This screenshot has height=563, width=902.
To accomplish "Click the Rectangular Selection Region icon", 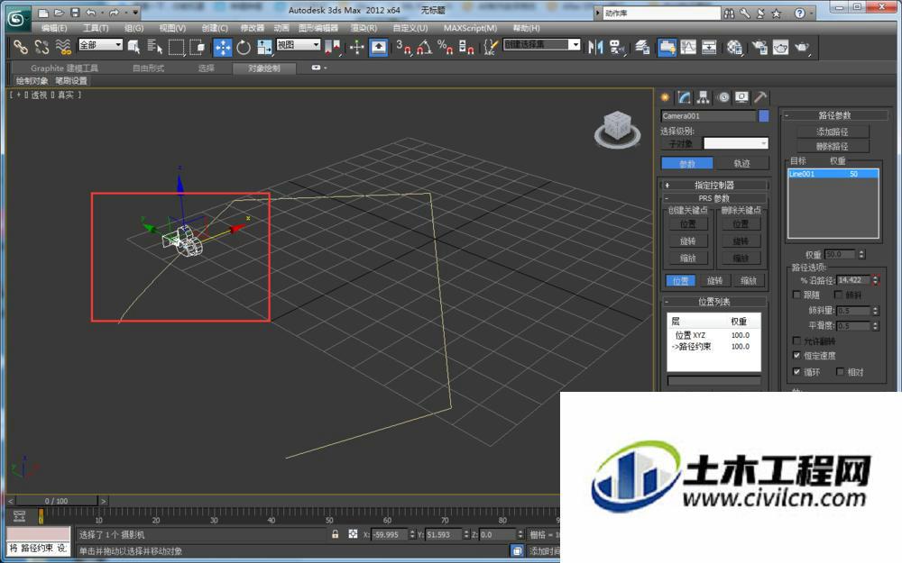I will pyautogui.click(x=176, y=47).
